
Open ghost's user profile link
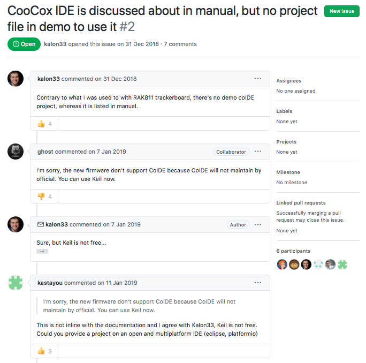click(45, 152)
